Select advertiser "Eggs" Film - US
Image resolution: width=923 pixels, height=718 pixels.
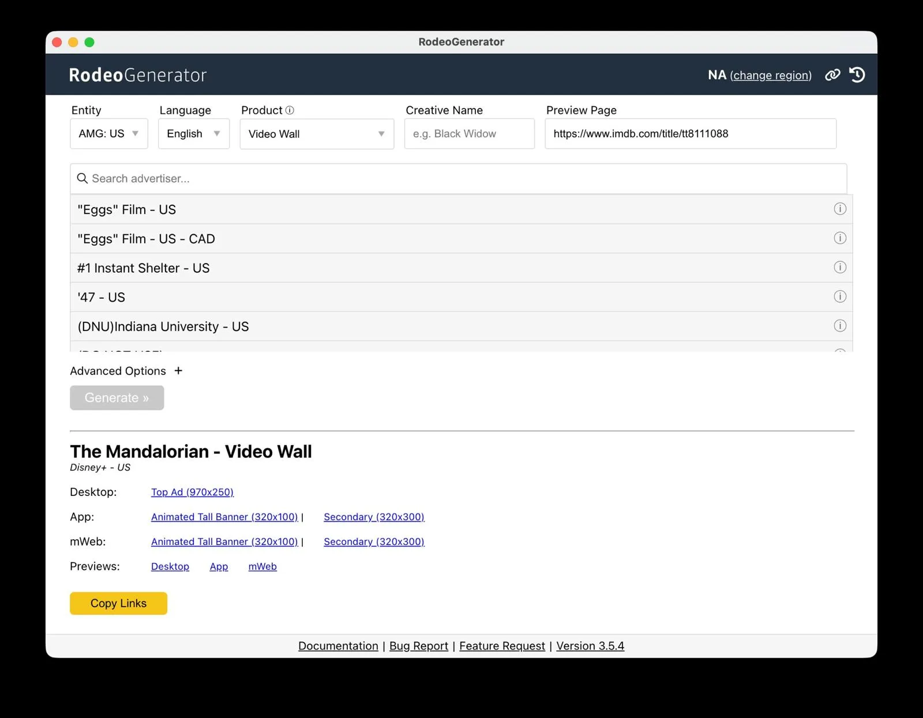pos(461,209)
